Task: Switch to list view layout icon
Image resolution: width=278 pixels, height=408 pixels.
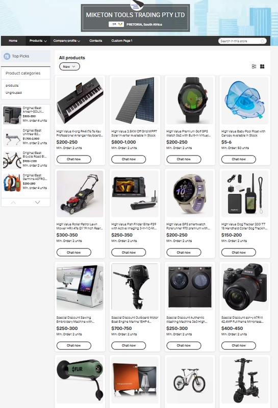Action: (254, 67)
